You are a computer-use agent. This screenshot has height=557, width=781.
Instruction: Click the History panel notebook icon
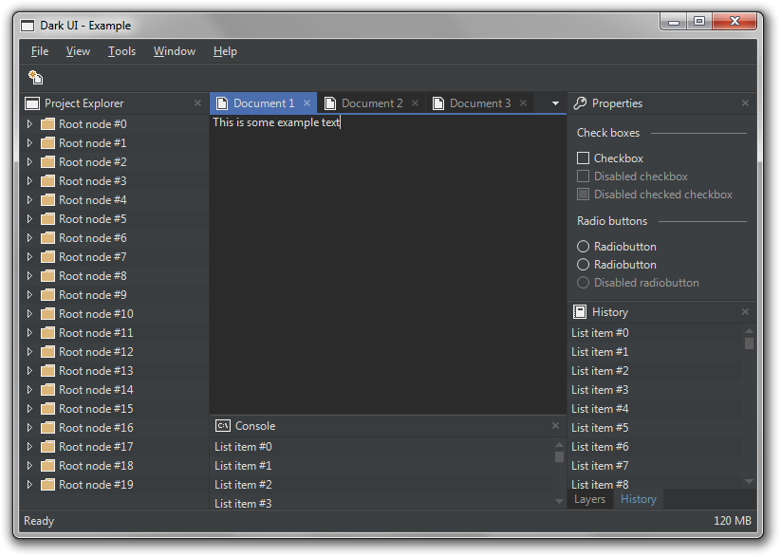click(581, 311)
